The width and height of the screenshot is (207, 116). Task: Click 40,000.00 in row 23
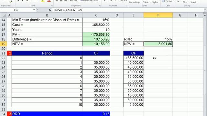click(x=134, y=63)
